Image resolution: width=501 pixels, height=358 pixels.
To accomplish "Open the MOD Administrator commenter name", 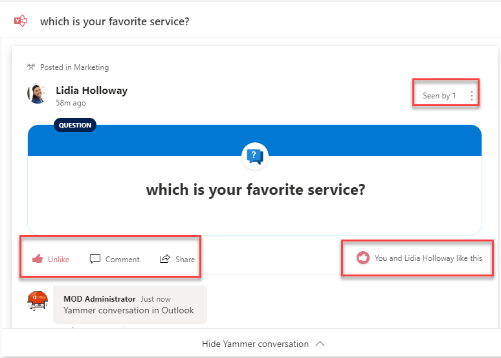I will pyautogui.click(x=99, y=299).
